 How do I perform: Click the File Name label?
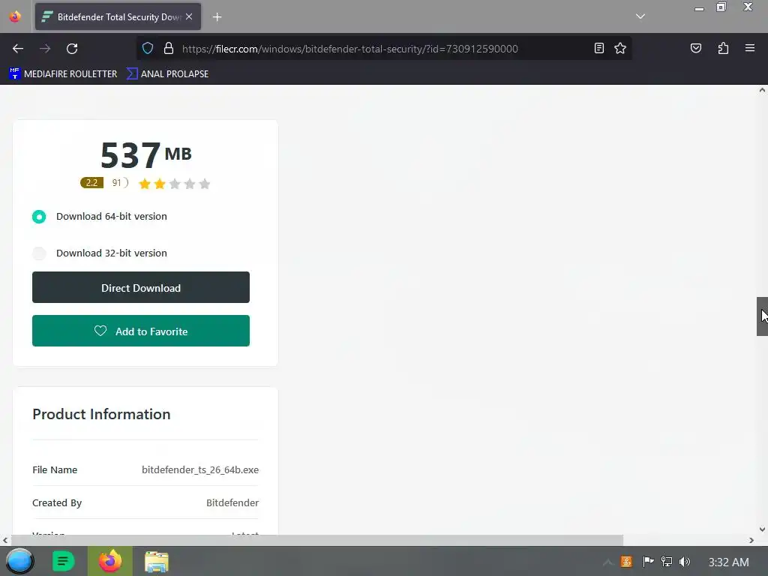click(55, 469)
